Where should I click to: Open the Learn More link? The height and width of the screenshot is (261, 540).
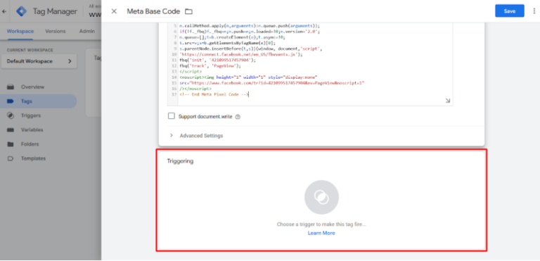click(321, 233)
